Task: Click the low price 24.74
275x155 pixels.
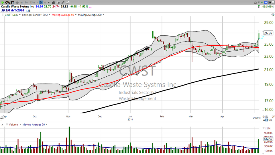Action: 56,7
